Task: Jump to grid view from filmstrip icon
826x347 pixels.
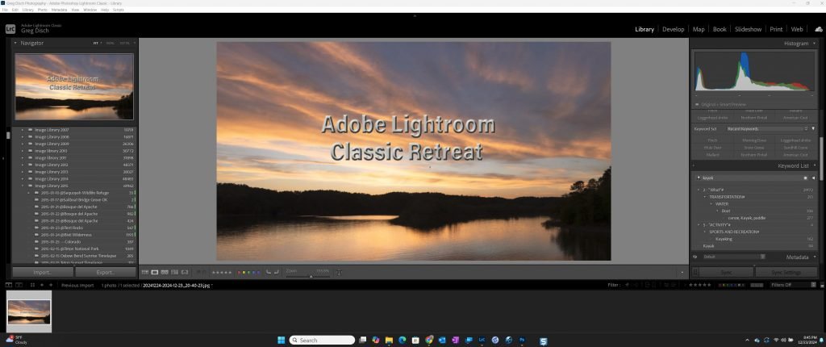Action: [x=32, y=285]
